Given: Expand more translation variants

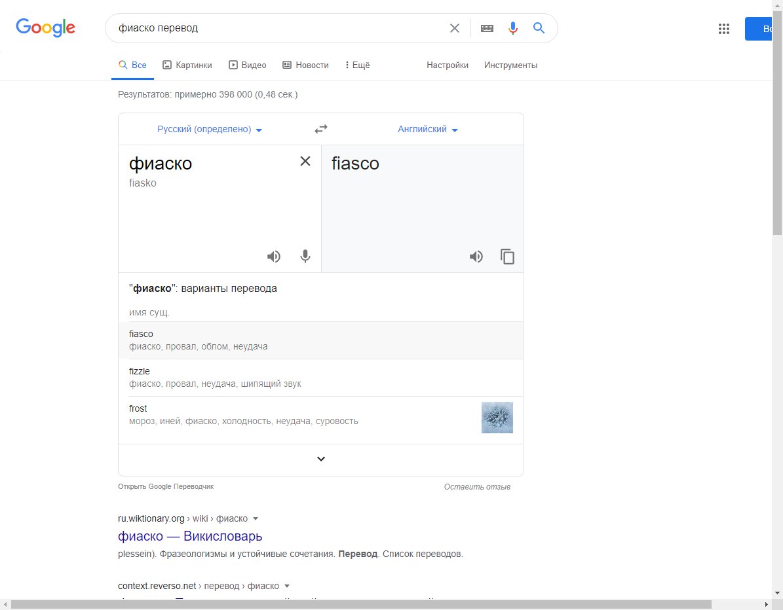Looking at the screenshot, I should 321,459.
